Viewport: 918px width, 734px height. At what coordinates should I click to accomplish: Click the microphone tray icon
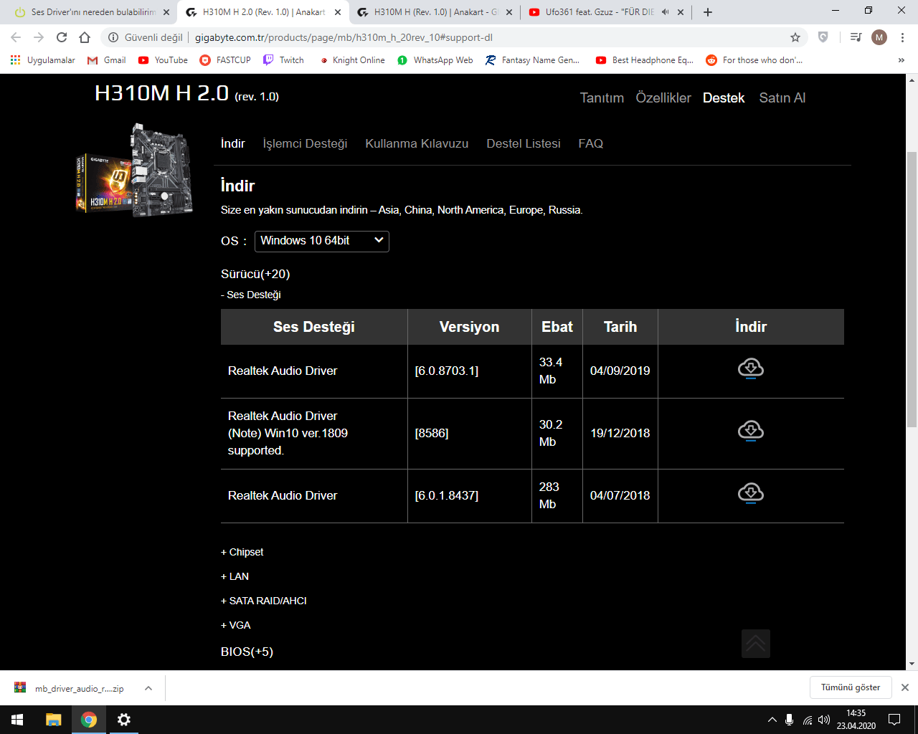coord(789,720)
